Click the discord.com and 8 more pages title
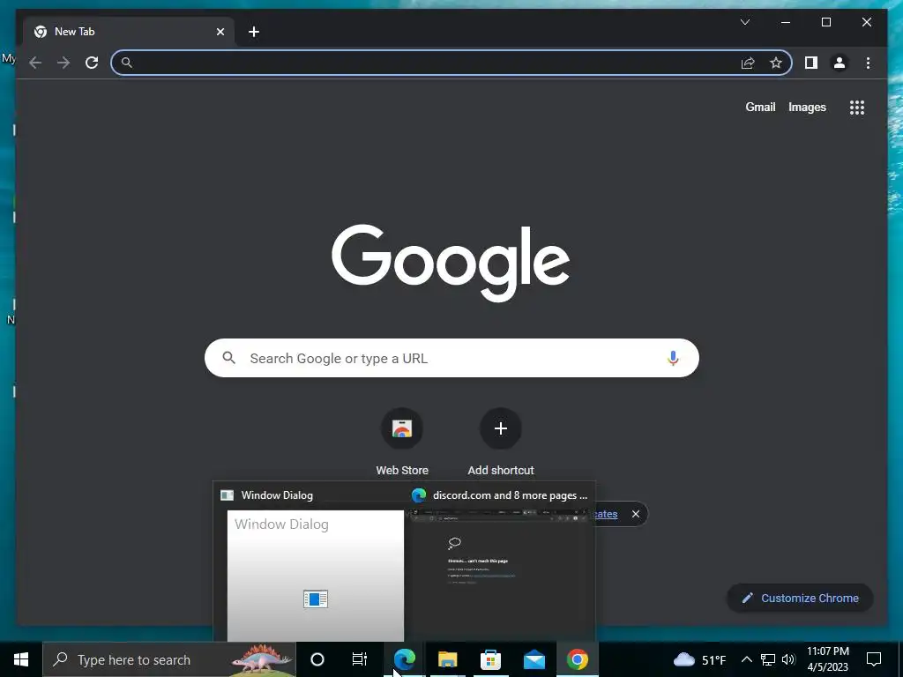Screen dimensions: 903x677 tap(511, 495)
